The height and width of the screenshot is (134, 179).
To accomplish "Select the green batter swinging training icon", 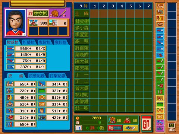I will point(160,86).
